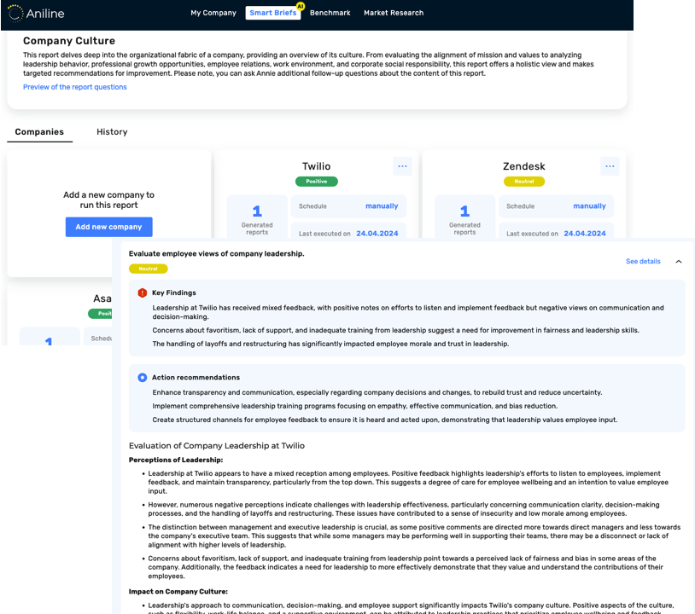
Task: Open Zendesk last executed date 24.04.2024
Action: pyautogui.click(x=585, y=234)
